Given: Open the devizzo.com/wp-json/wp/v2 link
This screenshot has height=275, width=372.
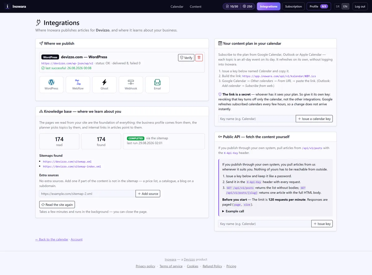Looking at the screenshot, I should pos(67,63).
